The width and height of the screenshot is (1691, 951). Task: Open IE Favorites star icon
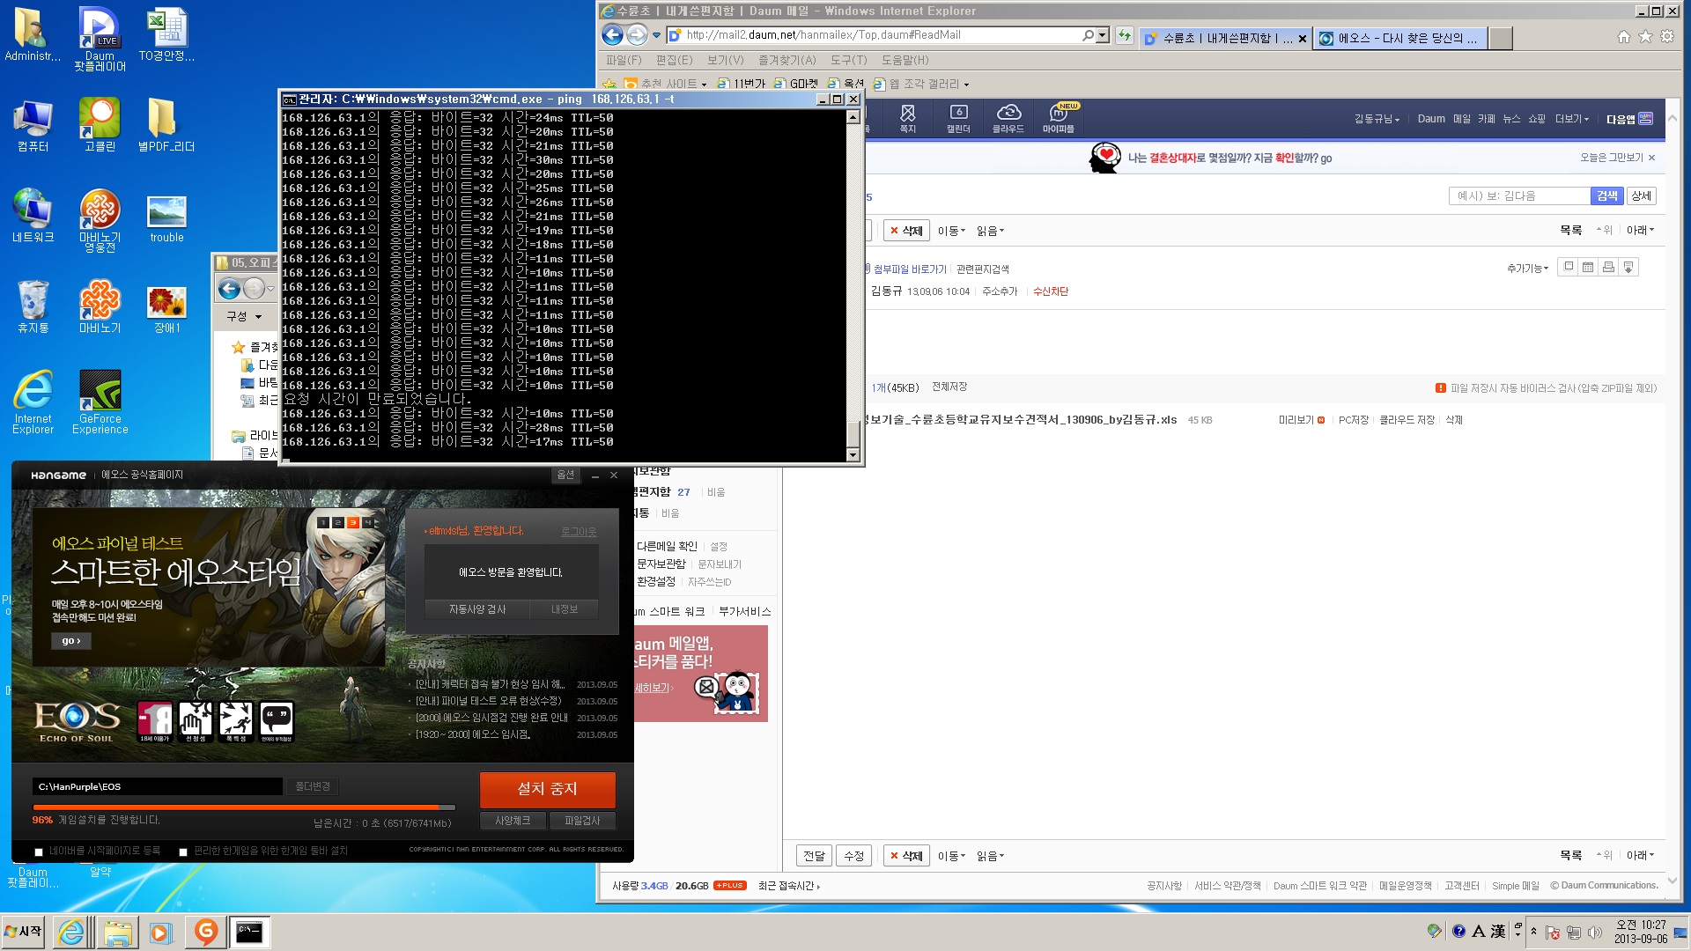tap(1645, 37)
